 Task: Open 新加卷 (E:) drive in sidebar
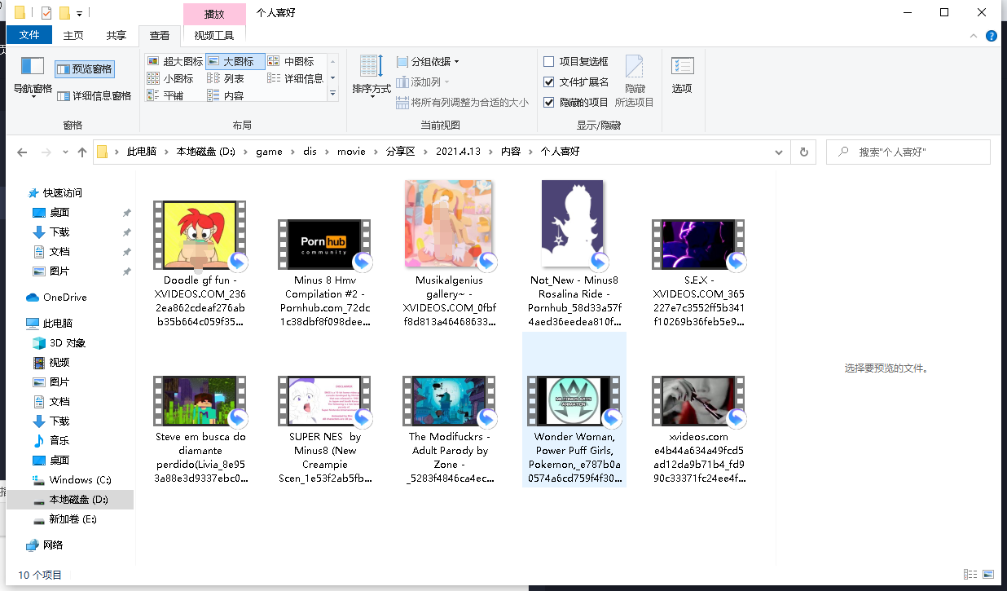[x=73, y=519]
